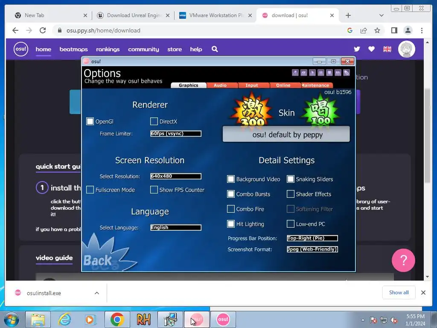Skip to next track in osu! jukebox

338,73
